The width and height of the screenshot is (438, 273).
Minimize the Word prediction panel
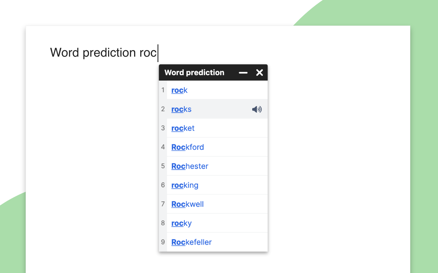click(243, 73)
